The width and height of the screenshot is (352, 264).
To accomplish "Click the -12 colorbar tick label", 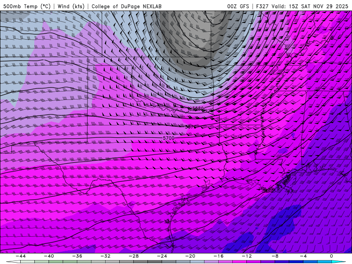I will [x=247, y=256].
